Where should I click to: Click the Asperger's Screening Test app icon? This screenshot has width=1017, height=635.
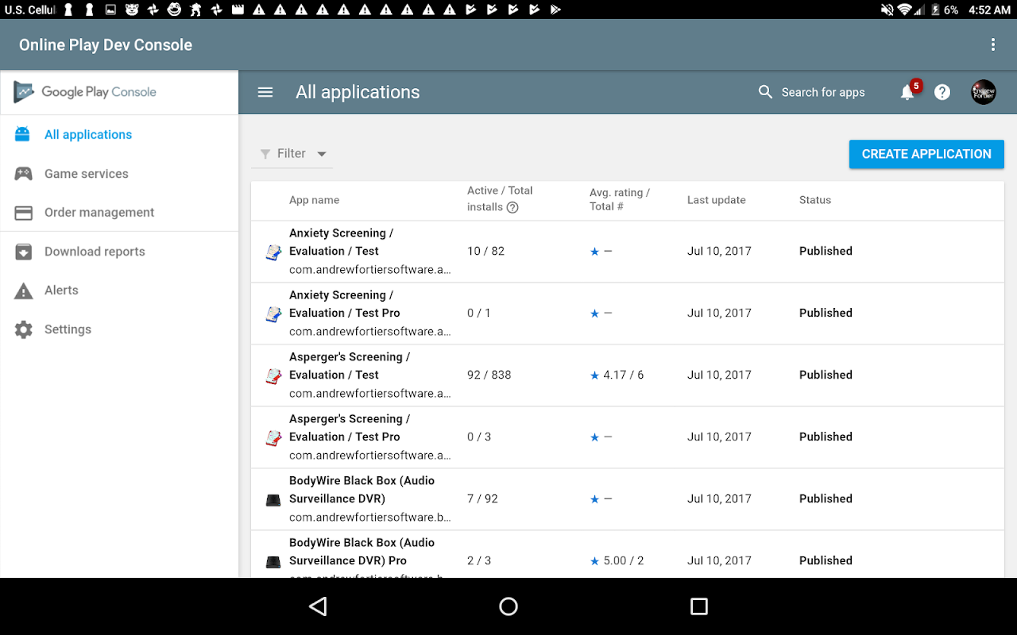[x=273, y=375]
